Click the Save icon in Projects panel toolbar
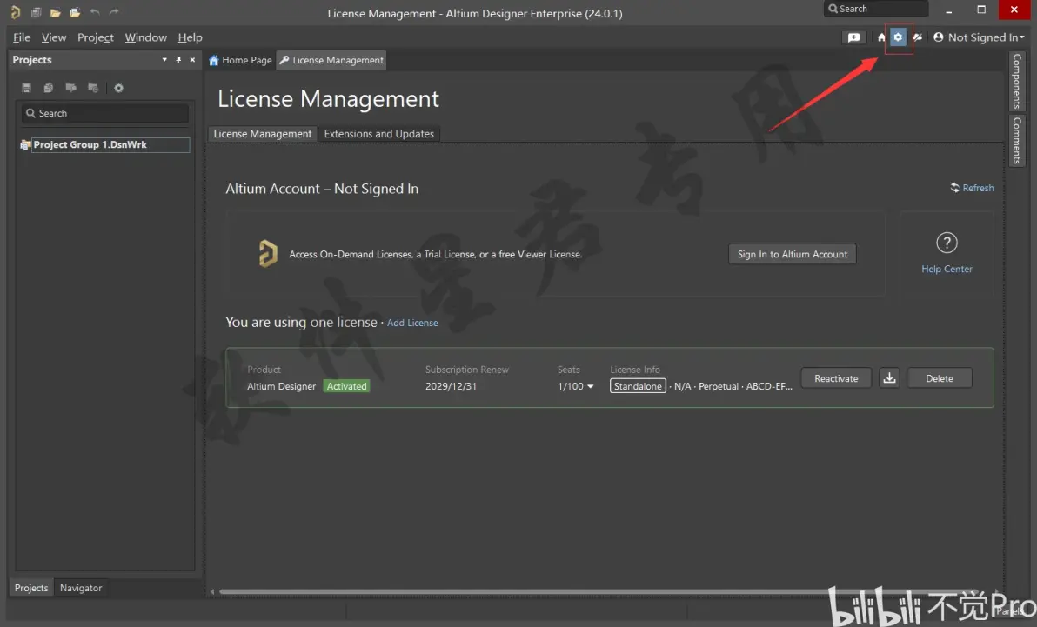This screenshot has width=1037, height=627. pos(26,87)
